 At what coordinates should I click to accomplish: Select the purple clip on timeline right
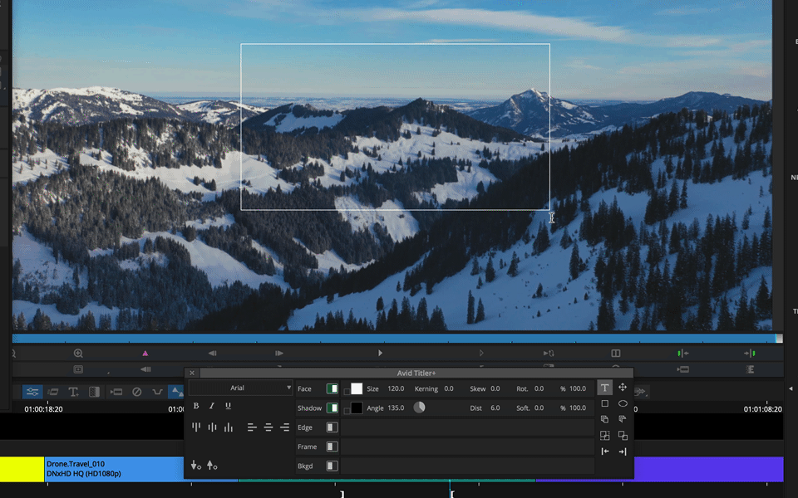click(708, 469)
